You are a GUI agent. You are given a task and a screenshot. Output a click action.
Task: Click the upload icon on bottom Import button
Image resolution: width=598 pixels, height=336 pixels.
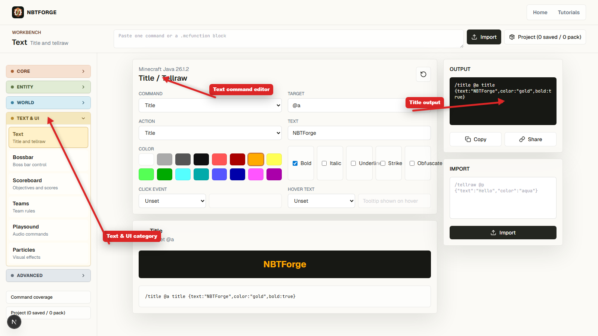point(493,233)
